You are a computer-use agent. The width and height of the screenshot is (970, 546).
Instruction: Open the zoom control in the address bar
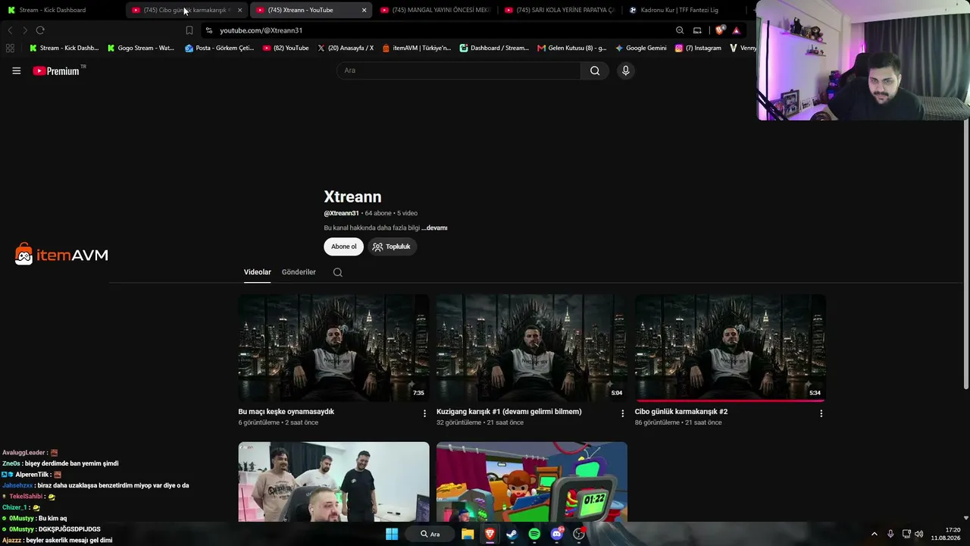tap(680, 30)
